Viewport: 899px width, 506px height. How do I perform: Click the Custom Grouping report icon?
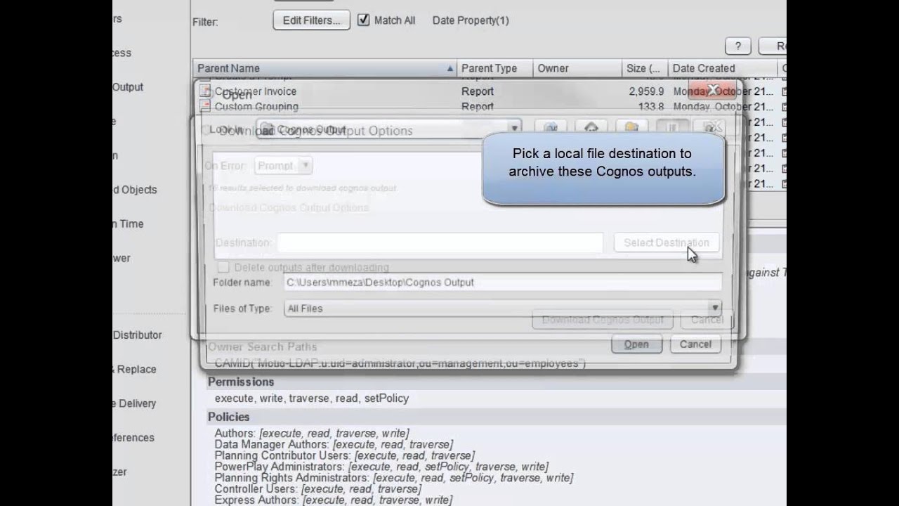[x=205, y=106]
